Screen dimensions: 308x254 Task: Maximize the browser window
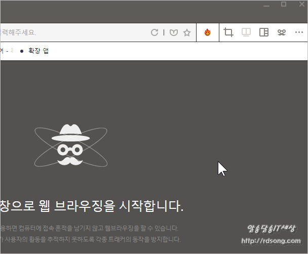pos(284,5)
